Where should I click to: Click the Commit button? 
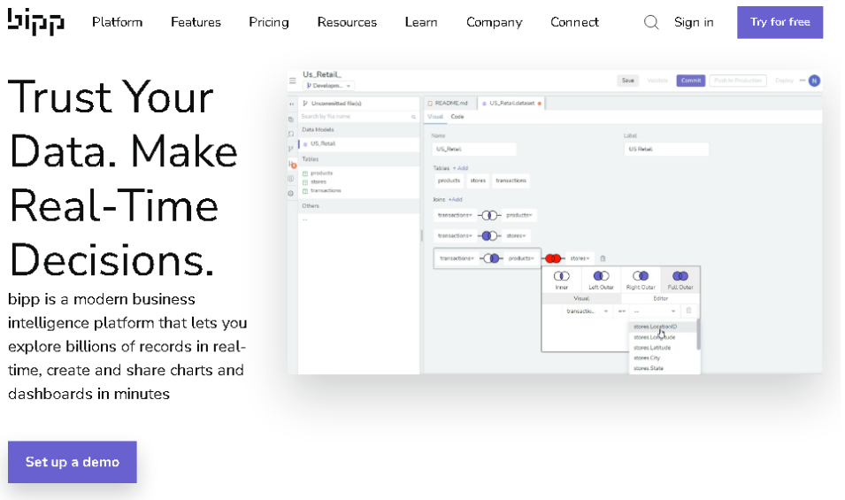(691, 81)
